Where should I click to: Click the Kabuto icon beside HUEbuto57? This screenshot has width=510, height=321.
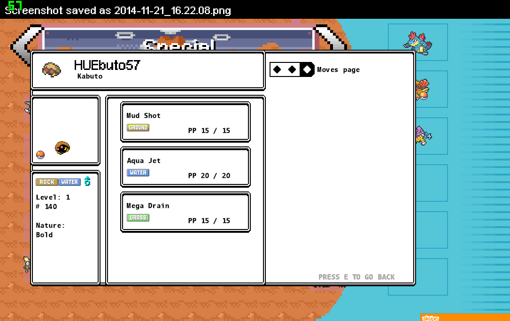coord(52,70)
